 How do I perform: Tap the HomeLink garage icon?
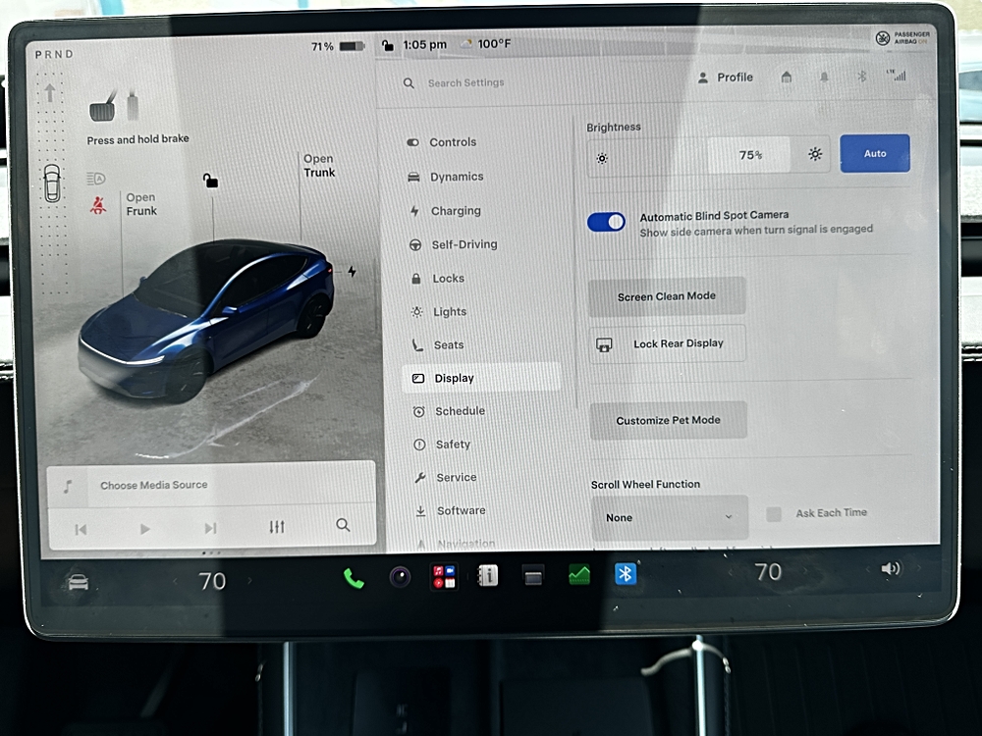point(787,77)
